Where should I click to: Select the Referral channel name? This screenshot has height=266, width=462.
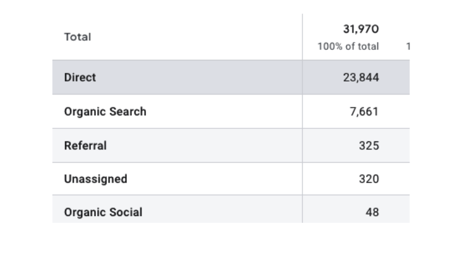click(85, 146)
